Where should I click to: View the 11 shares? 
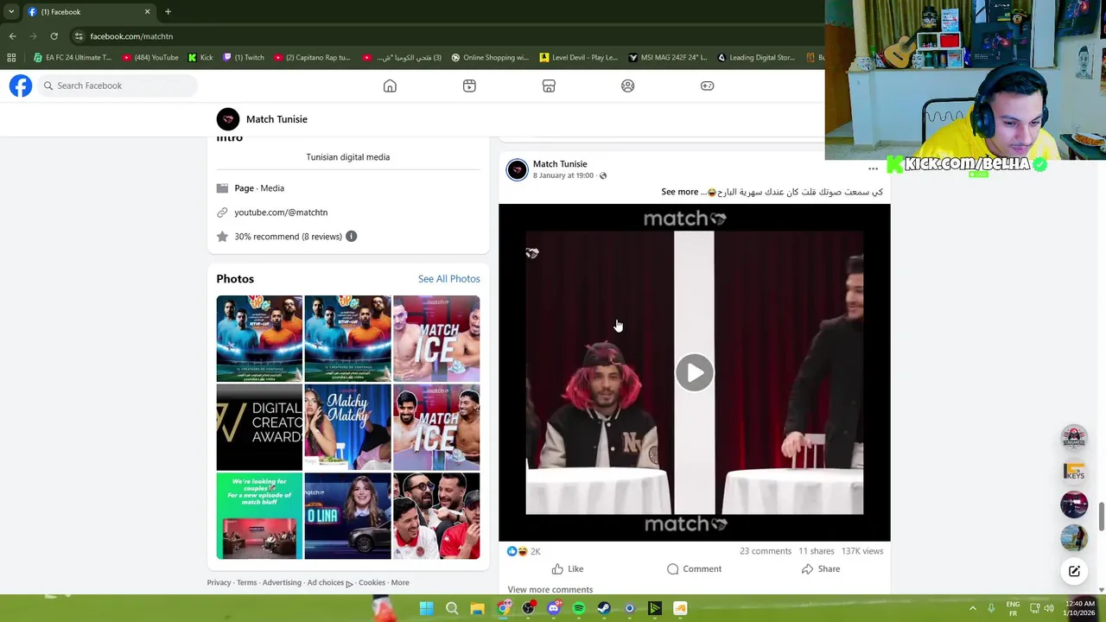pyautogui.click(x=817, y=551)
